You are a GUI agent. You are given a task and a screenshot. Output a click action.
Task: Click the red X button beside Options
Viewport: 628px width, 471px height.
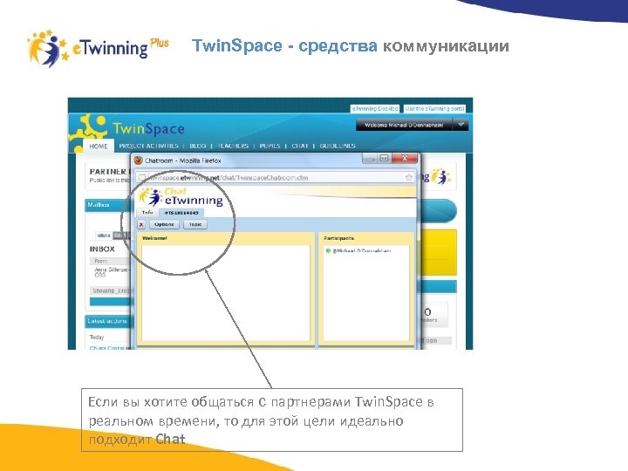(141, 225)
